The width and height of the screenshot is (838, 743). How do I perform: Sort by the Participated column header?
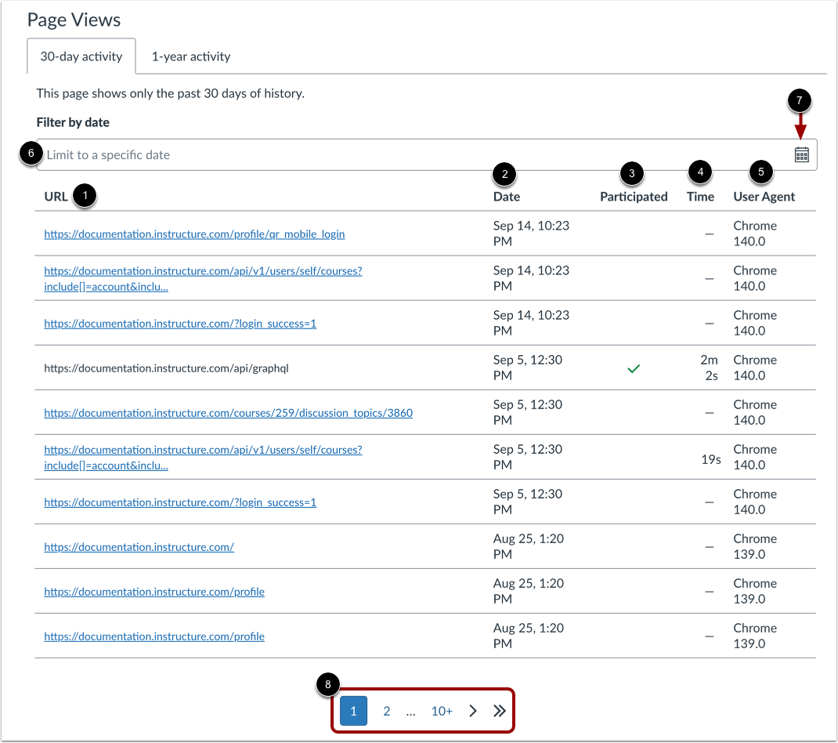633,196
